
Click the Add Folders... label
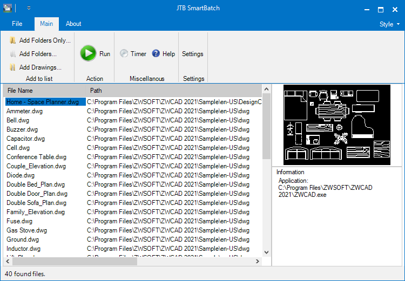tap(38, 54)
